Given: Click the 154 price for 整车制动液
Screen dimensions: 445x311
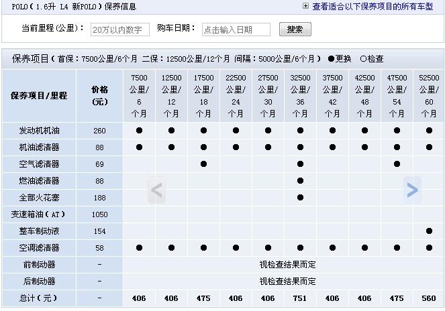Looking at the screenshot, I should click(99, 231).
